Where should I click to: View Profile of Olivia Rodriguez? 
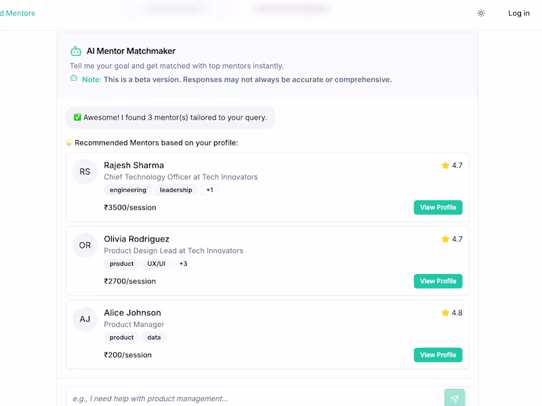[x=438, y=281]
